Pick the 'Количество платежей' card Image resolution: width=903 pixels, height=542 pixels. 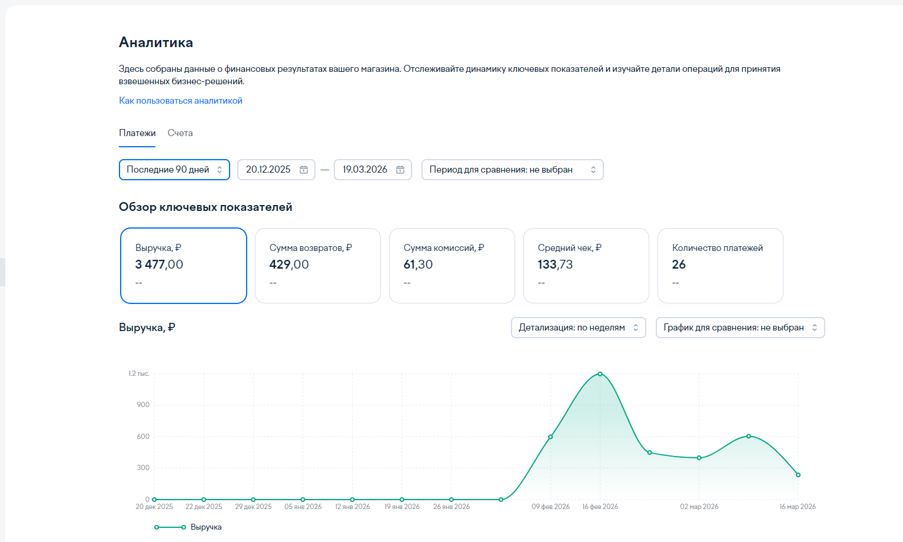(x=721, y=266)
